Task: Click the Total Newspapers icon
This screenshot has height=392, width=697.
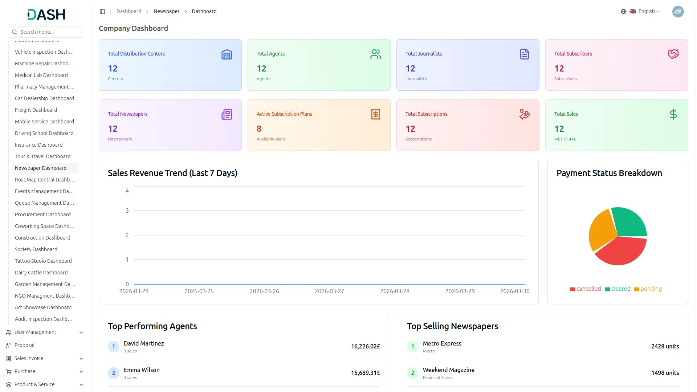Action: 227,115
